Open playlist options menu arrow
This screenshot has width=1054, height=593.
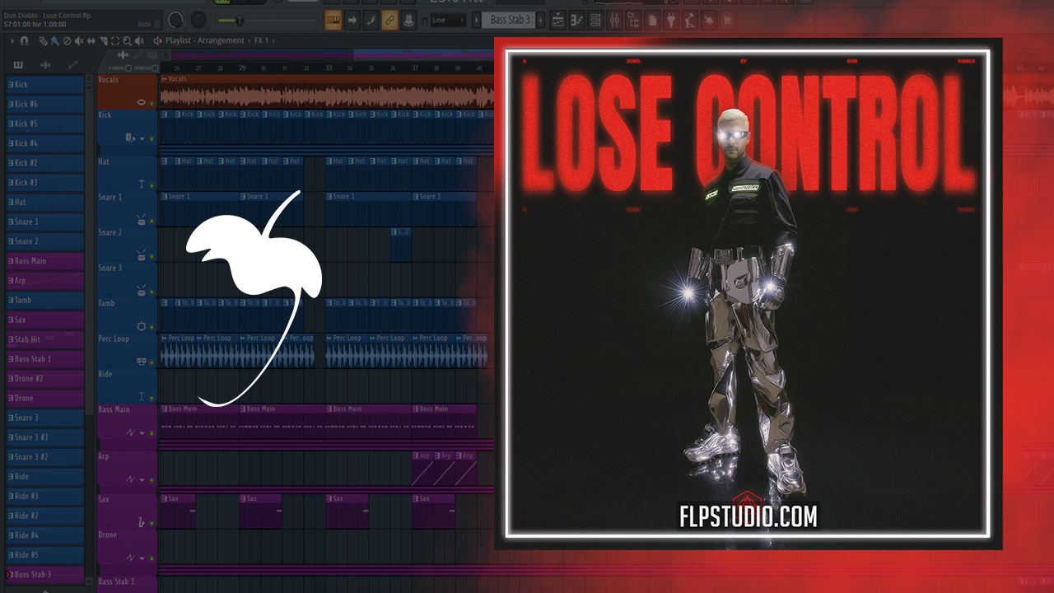point(12,40)
